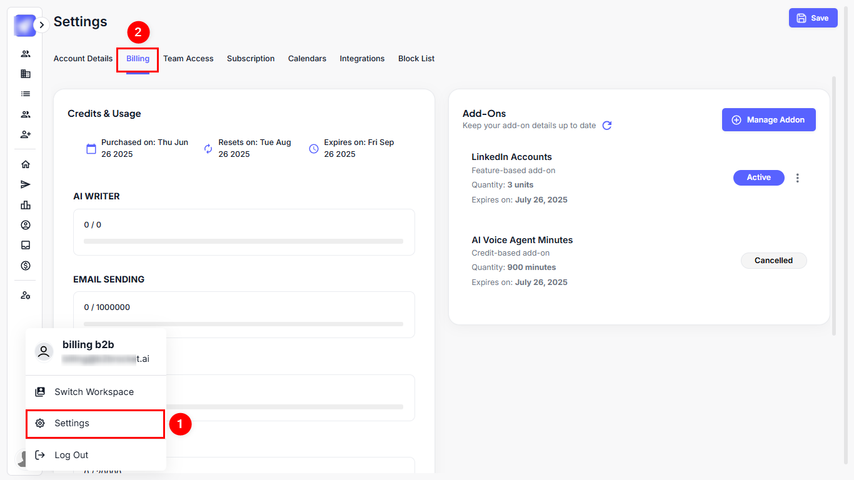Choose Switch Workspace in the user menu

[94, 392]
